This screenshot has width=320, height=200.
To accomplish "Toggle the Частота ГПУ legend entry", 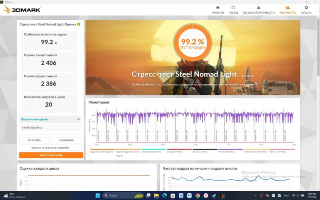I will click(282, 151).
